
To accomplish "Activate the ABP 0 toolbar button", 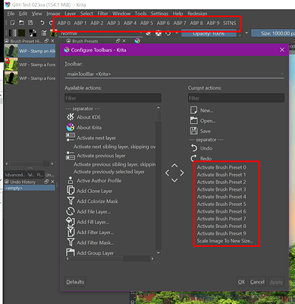I will [x=64, y=23].
